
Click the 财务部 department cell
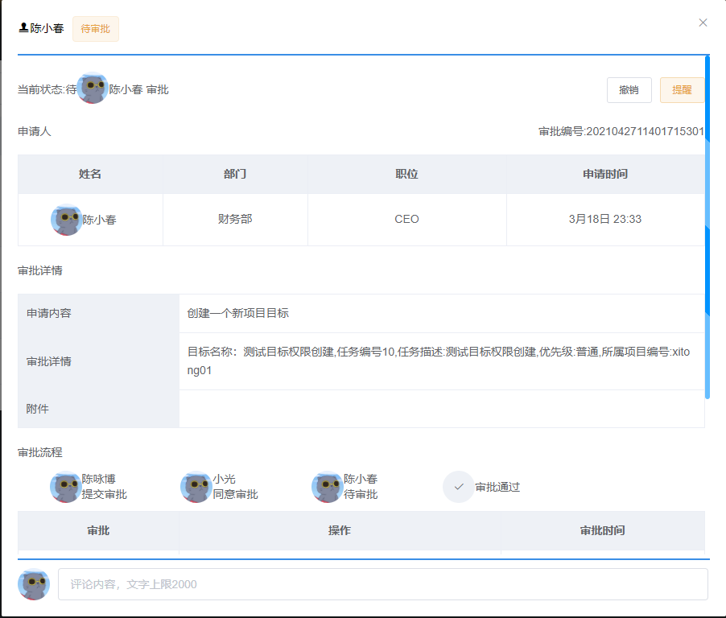tap(235, 219)
